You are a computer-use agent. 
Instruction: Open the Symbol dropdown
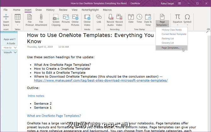coord(187,20)
